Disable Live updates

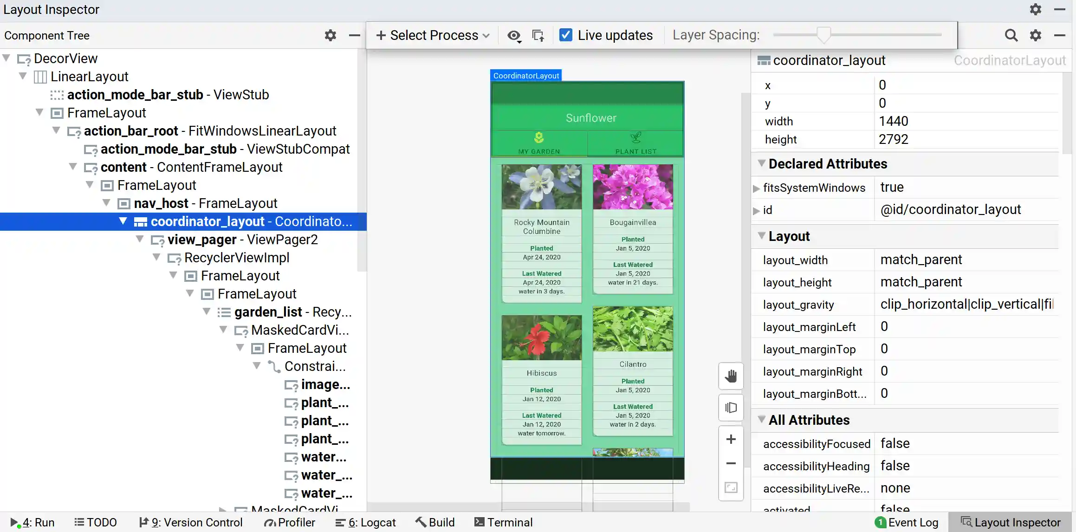coord(566,35)
